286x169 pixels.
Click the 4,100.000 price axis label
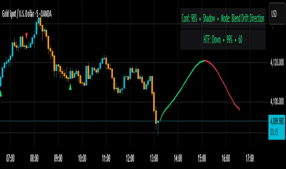[x=277, y=101]
